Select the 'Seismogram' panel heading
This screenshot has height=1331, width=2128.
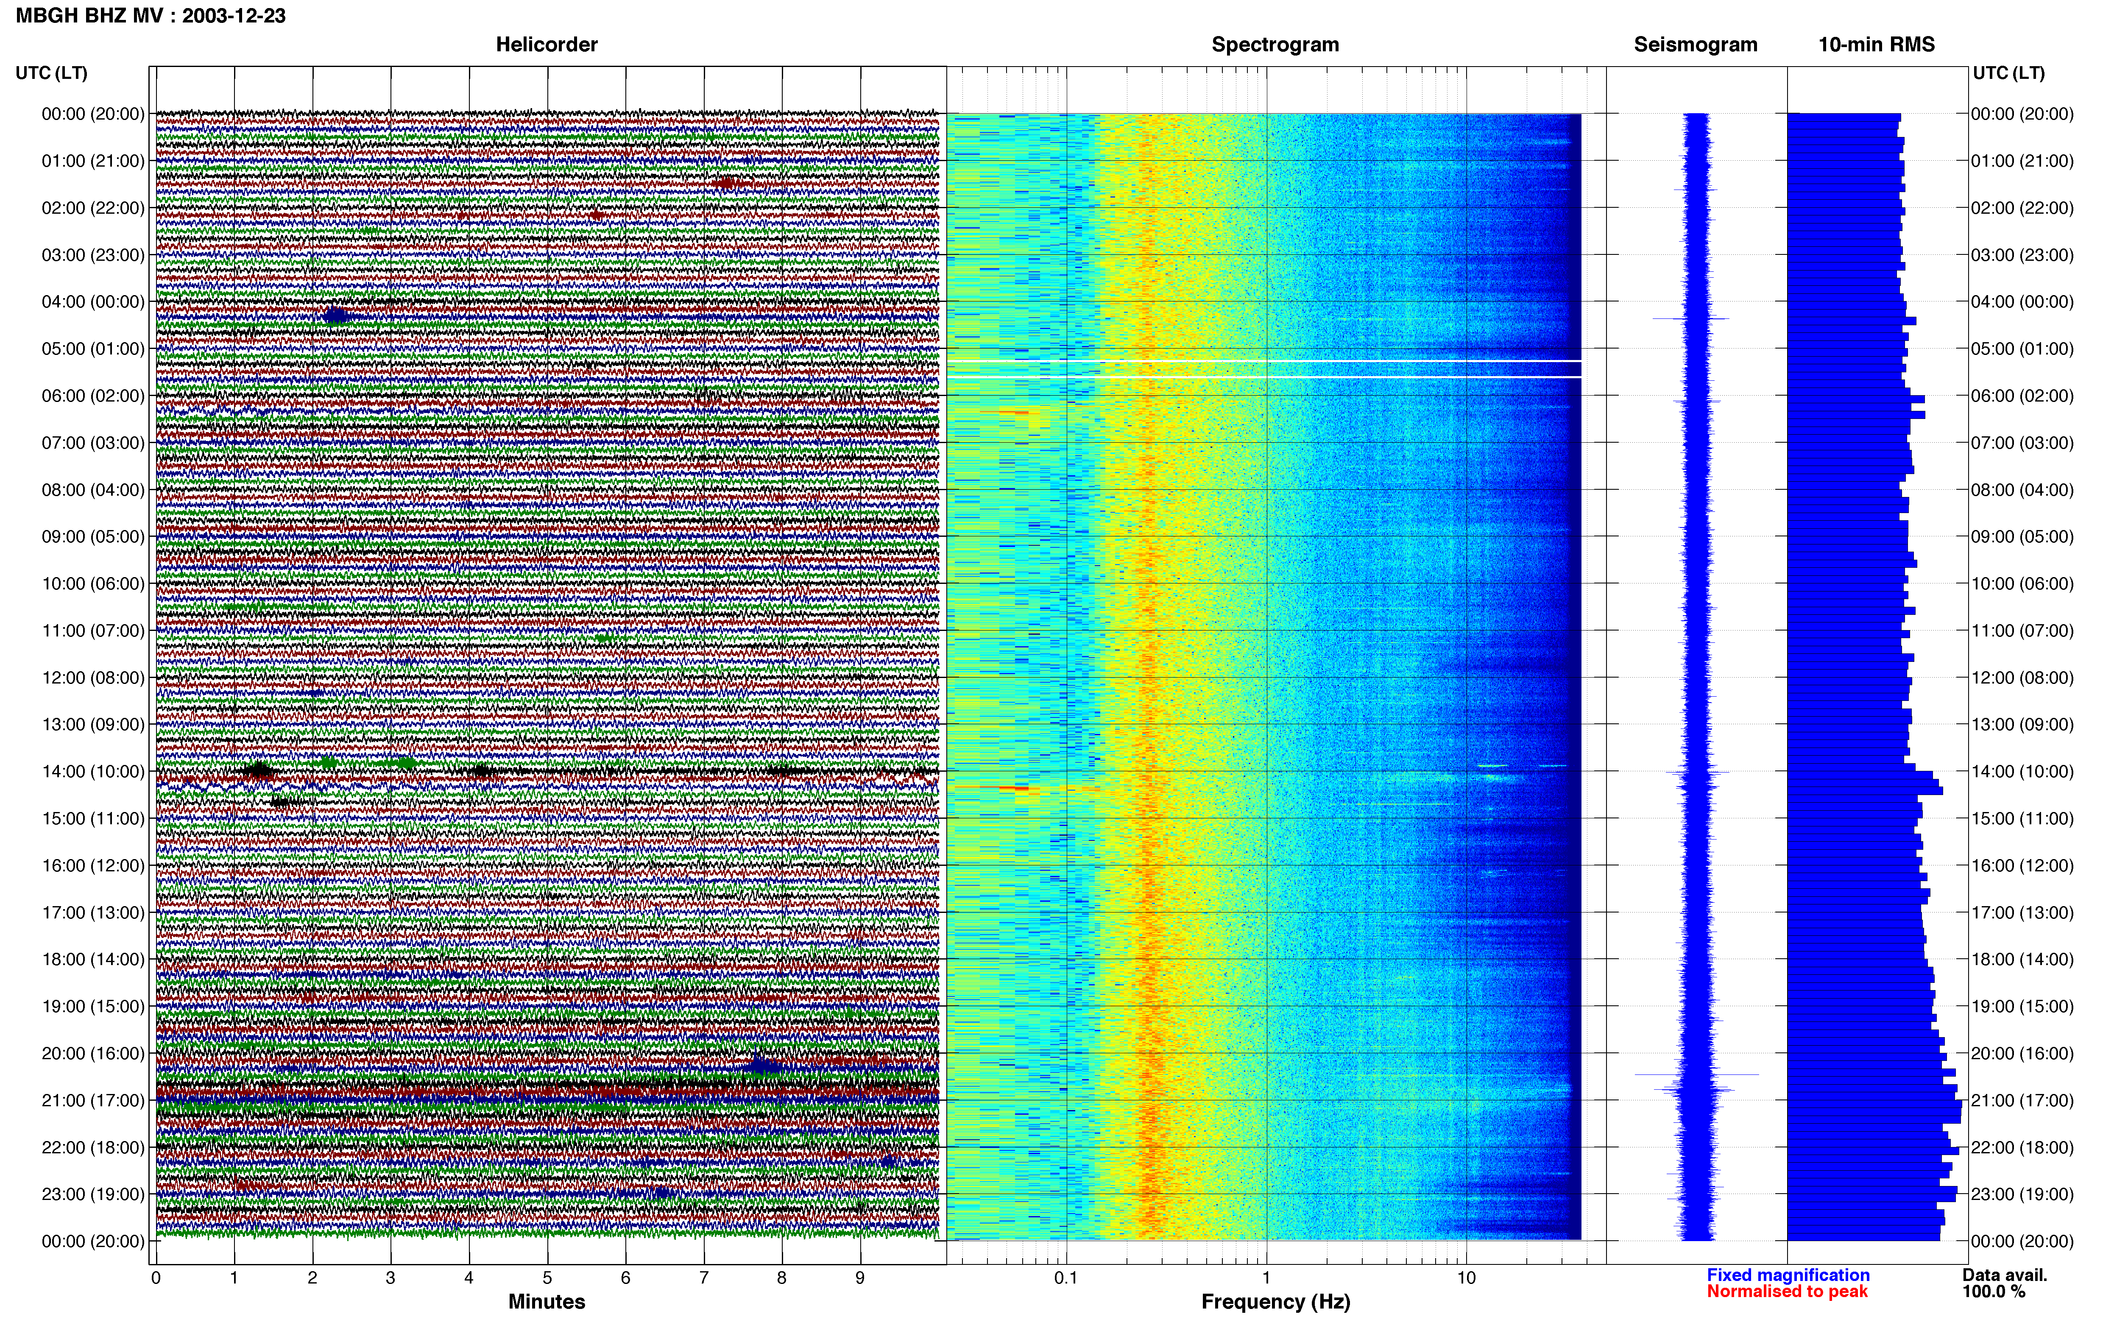click(1696, 44)
